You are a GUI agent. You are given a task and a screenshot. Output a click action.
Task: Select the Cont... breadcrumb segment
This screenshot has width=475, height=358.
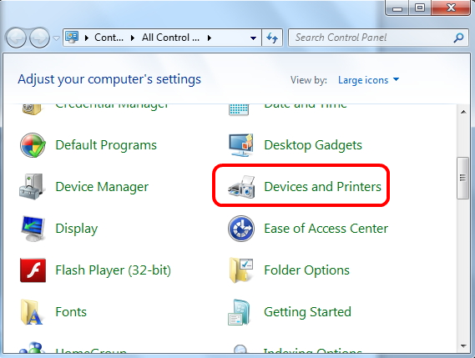coord(109,38)
